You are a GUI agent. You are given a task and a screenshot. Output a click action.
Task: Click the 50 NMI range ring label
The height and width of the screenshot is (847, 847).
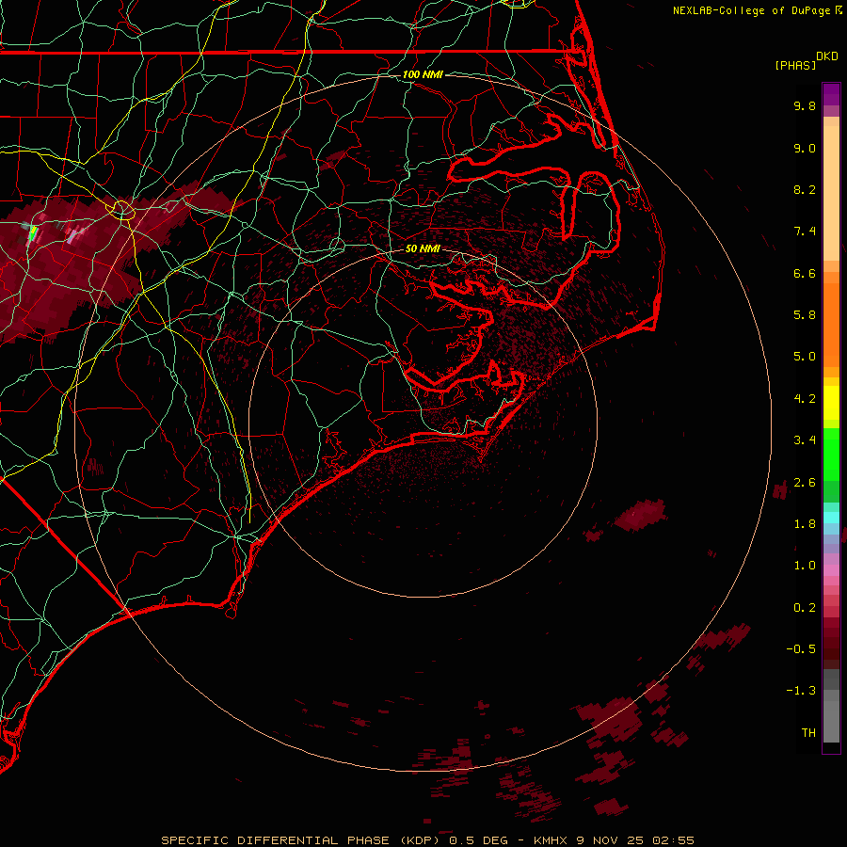click(x=423, y=249)
